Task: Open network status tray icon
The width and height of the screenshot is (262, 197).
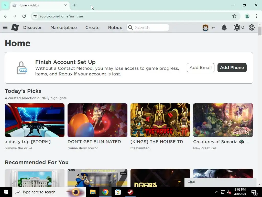Action: [x=223, y=192]
